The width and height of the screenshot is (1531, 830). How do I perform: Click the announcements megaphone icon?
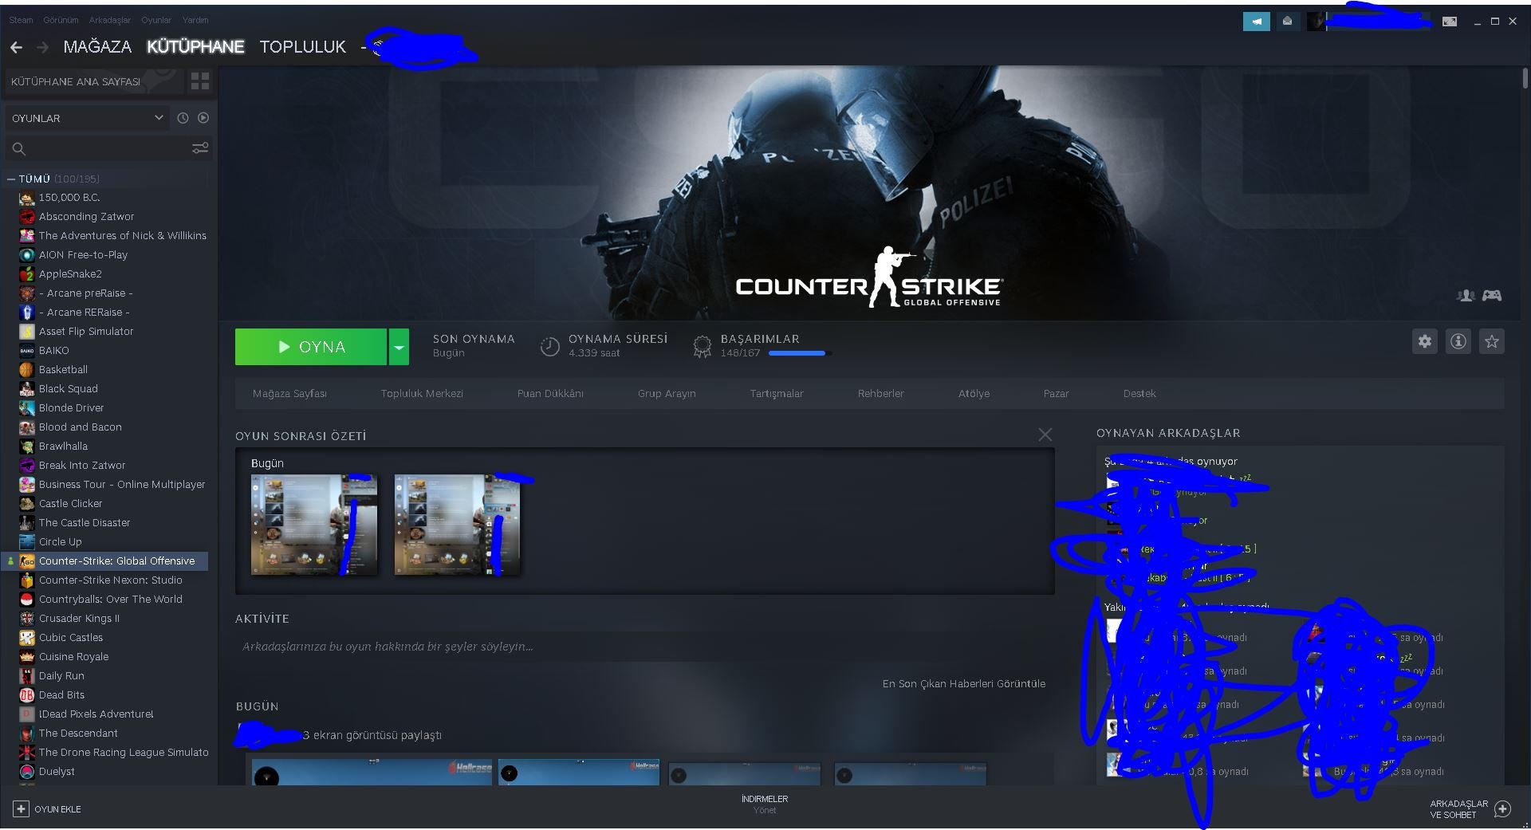[1257, 22]
